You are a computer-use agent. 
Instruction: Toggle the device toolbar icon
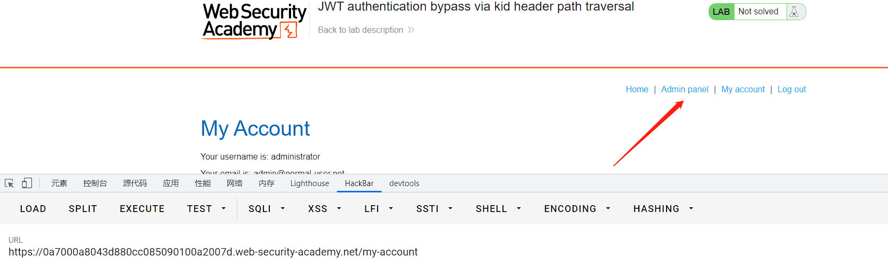pyautogui.click(x=27, y=183)
